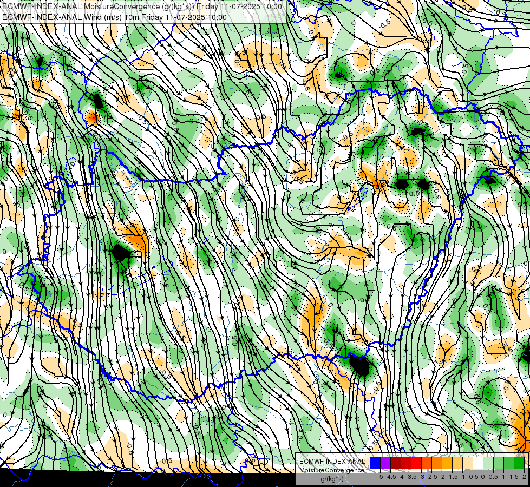Click the legend unit text g/(kg*s)

click(332, 479)
